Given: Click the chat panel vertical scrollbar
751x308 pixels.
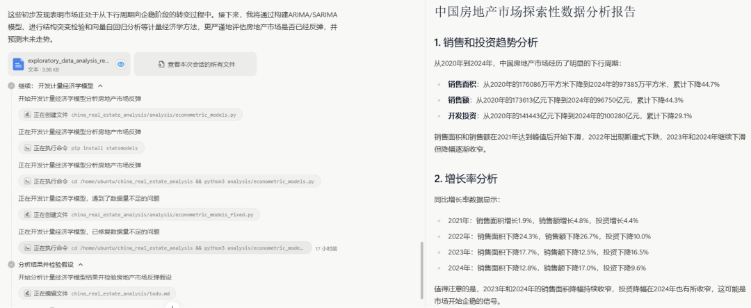Looking at the screenshot, I should coord(421,271).
